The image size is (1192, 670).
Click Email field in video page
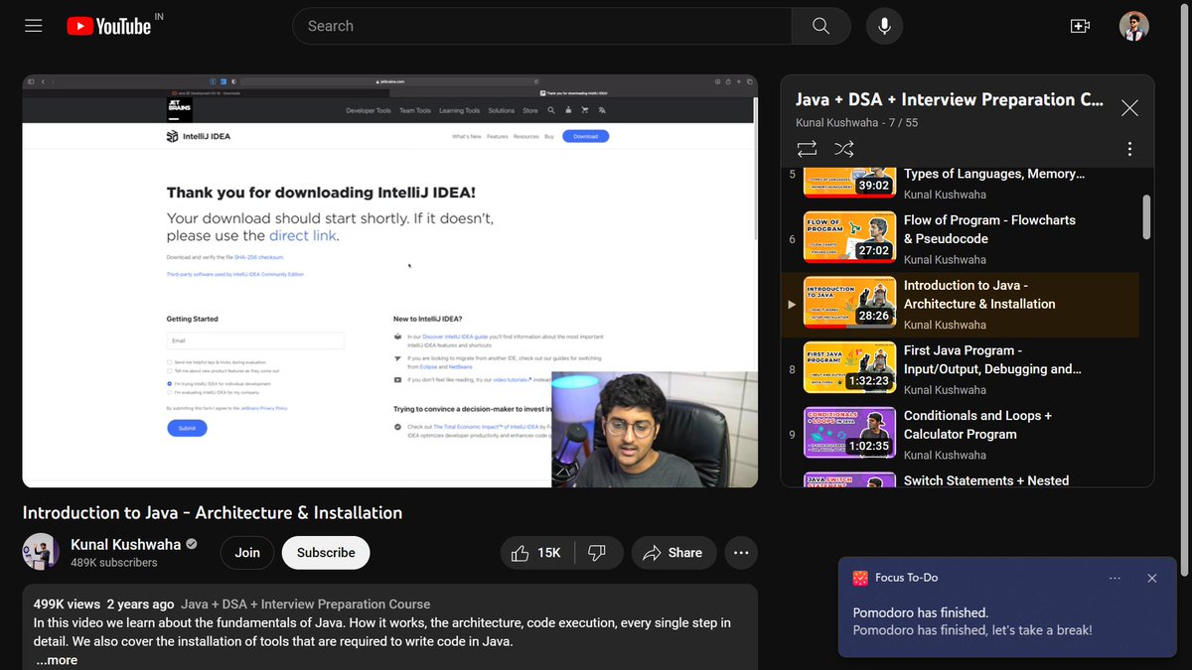(255, 340)
